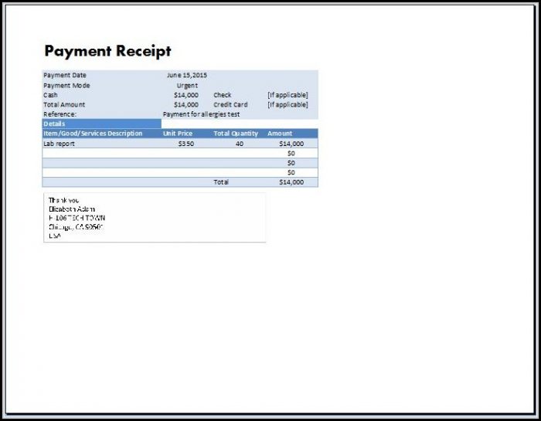Select the Credit Card label
Screen dimensions: 541x421
click(x=230, y=104)
